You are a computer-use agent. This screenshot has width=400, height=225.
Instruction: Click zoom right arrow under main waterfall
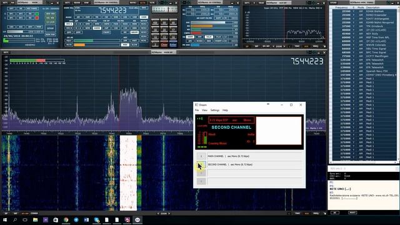pyautogui.click(x=169, y=214)
